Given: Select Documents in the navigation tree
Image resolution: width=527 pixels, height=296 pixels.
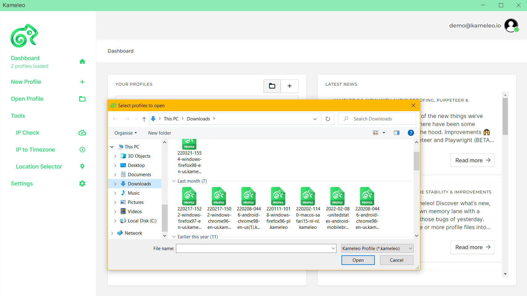Looking at the screenshot, I should [x=139, y=175].
